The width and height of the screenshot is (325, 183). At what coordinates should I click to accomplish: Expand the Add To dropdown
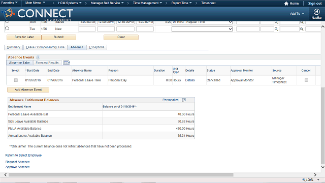pos(297,14)
